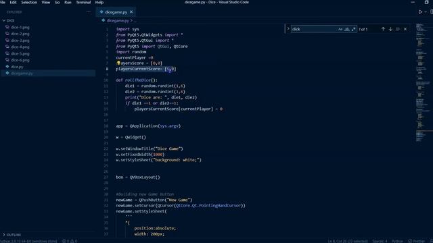Click the Ln Col cursor position status
This screenshot has width=433, height=243.
pyautogui.click(x=348, y=241)
